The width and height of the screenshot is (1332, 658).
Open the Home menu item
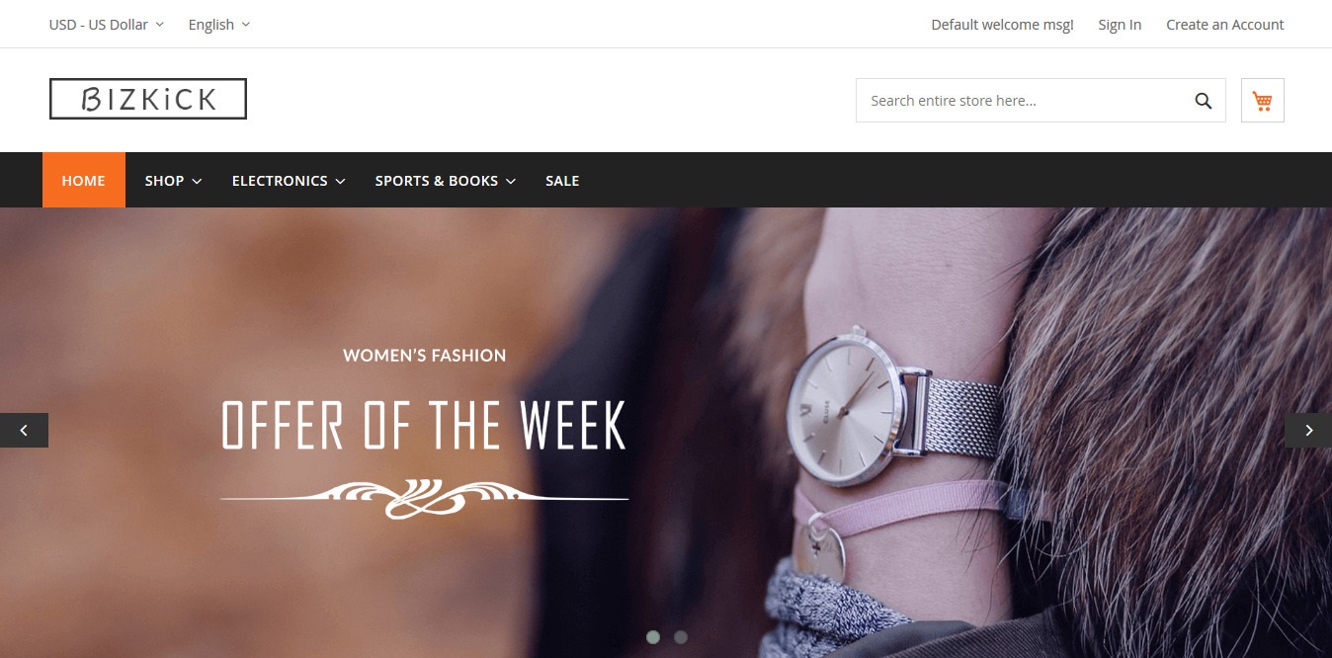pos(84,180)
